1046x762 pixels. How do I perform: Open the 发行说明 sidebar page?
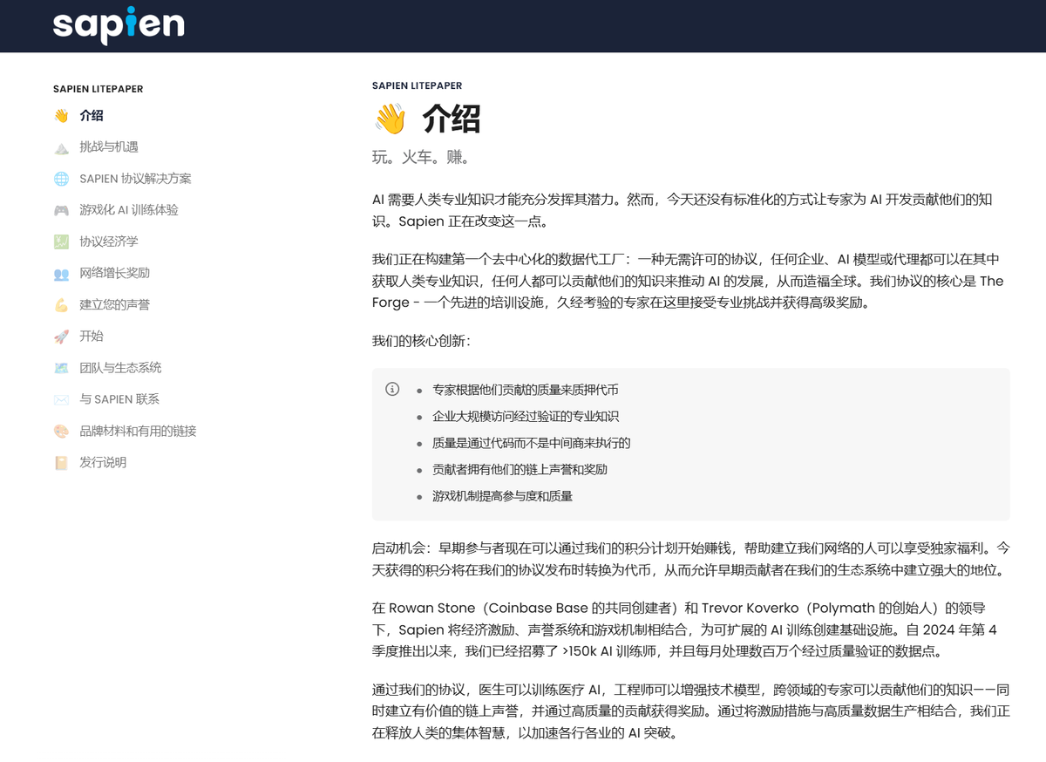point(103,463)
